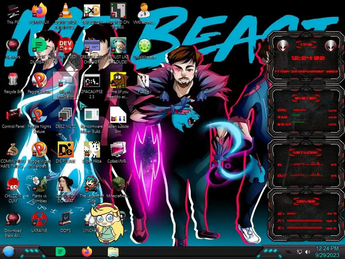Select the DEEZ NUTZ stacked windows icon
345x259 pixels.
tap(66, 118)
